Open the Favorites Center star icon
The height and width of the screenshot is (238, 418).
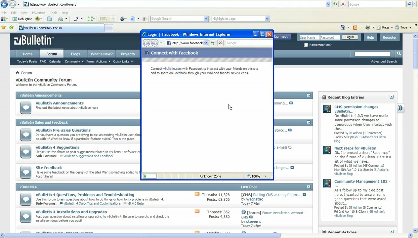coord(4,27)
